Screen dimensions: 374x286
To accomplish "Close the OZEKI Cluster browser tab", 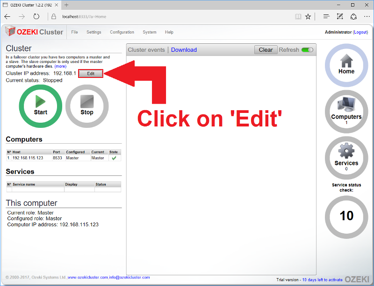I will click(x=57, y=5).
